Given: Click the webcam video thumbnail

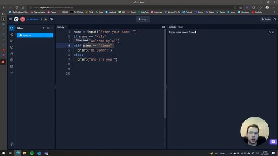Looking at the screenshot, I should (x=255, y=131).
